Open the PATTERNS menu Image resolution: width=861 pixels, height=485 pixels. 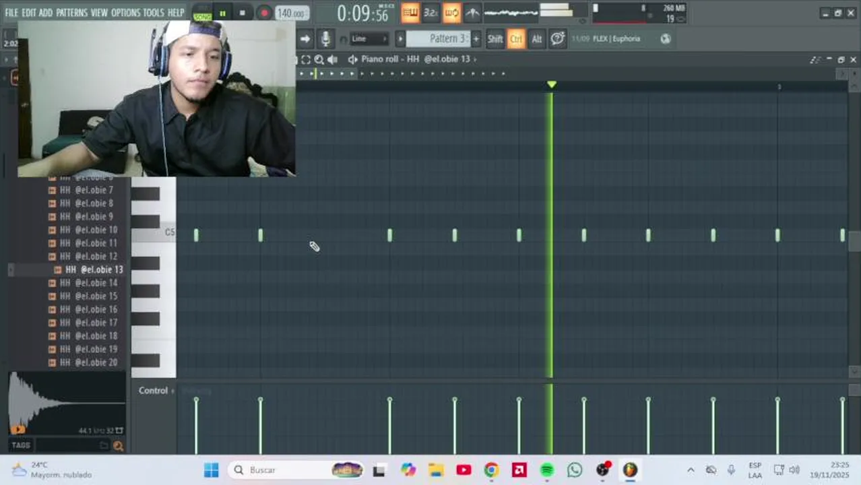tap(71, 13)
